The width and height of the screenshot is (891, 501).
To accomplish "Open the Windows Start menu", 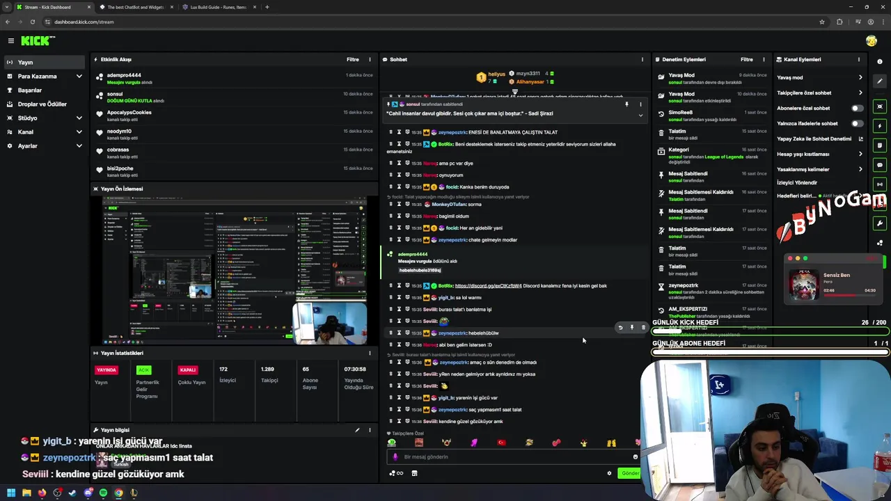I will [11, 493].
